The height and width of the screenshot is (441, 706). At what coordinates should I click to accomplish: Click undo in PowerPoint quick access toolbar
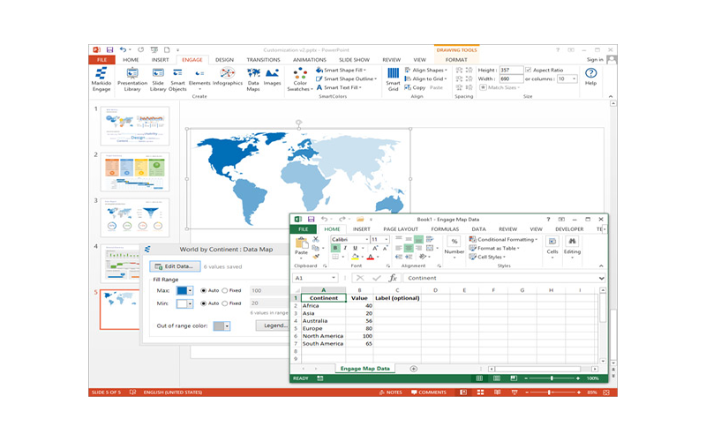[x=123, y=50]
